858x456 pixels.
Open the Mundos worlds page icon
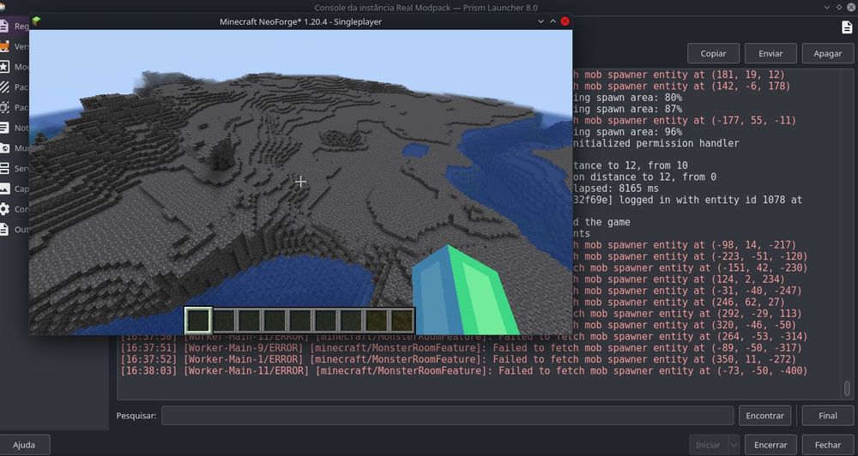(4, 147)
